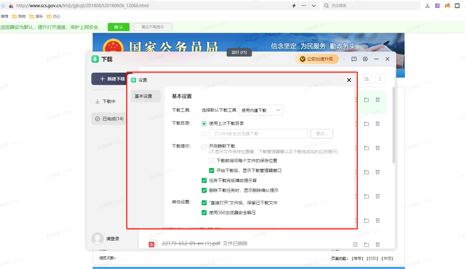The height and width of the screenshot is (269, 465).
Task: Click the 更改... button
Action: [x=322, y=134]
